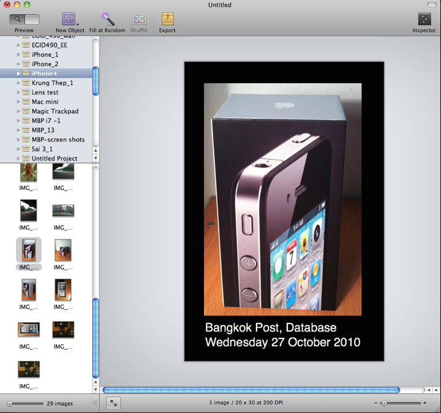This screenshot has width=441, height=413.
Task: Expand the iPhone_2 project
Action: point(18,64)
